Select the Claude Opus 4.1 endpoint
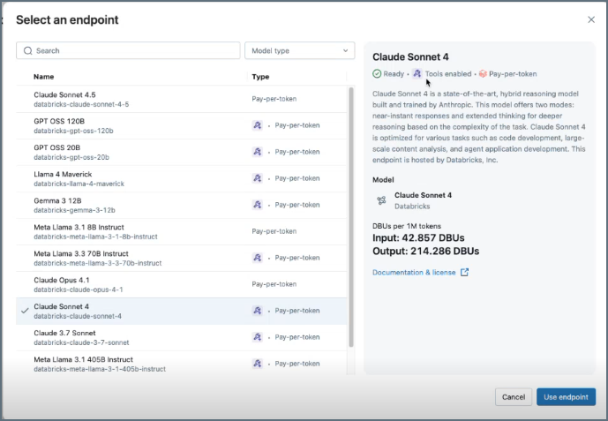This screenshot has height=421, width=608. pos(182,284)
